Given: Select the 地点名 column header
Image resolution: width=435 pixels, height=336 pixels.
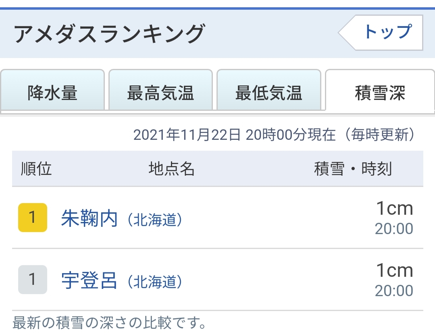Looking at the screenshot, I should coord(172,169).
